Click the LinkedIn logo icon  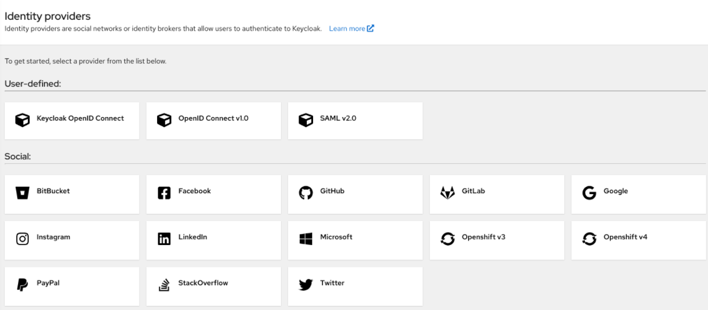[x=164, y=239]
